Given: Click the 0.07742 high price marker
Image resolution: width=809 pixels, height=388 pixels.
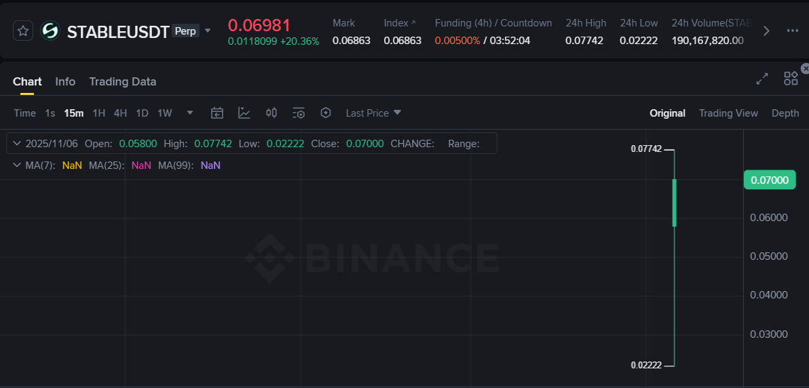Looking at the screenshot, I should click(647, 149).
